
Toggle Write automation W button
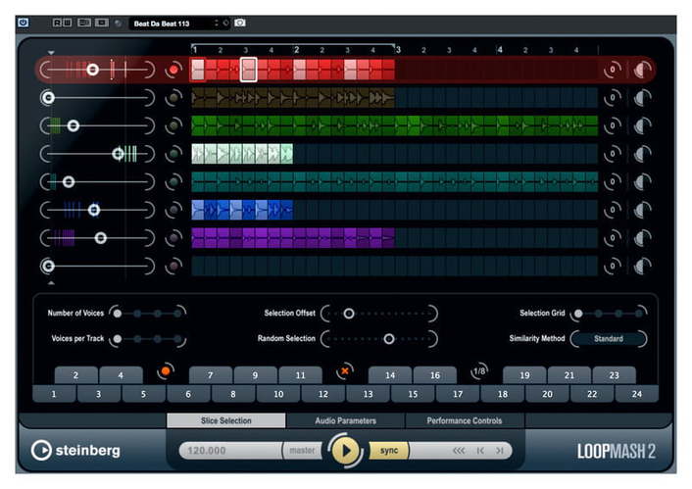(x=67, y=23)
